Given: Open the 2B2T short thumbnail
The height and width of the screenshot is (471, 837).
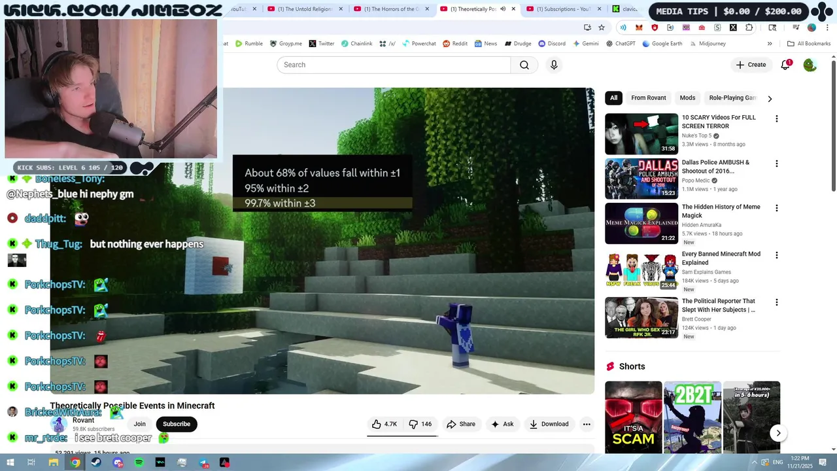Looking at the screenshot, I should click(x=692, y=417).
